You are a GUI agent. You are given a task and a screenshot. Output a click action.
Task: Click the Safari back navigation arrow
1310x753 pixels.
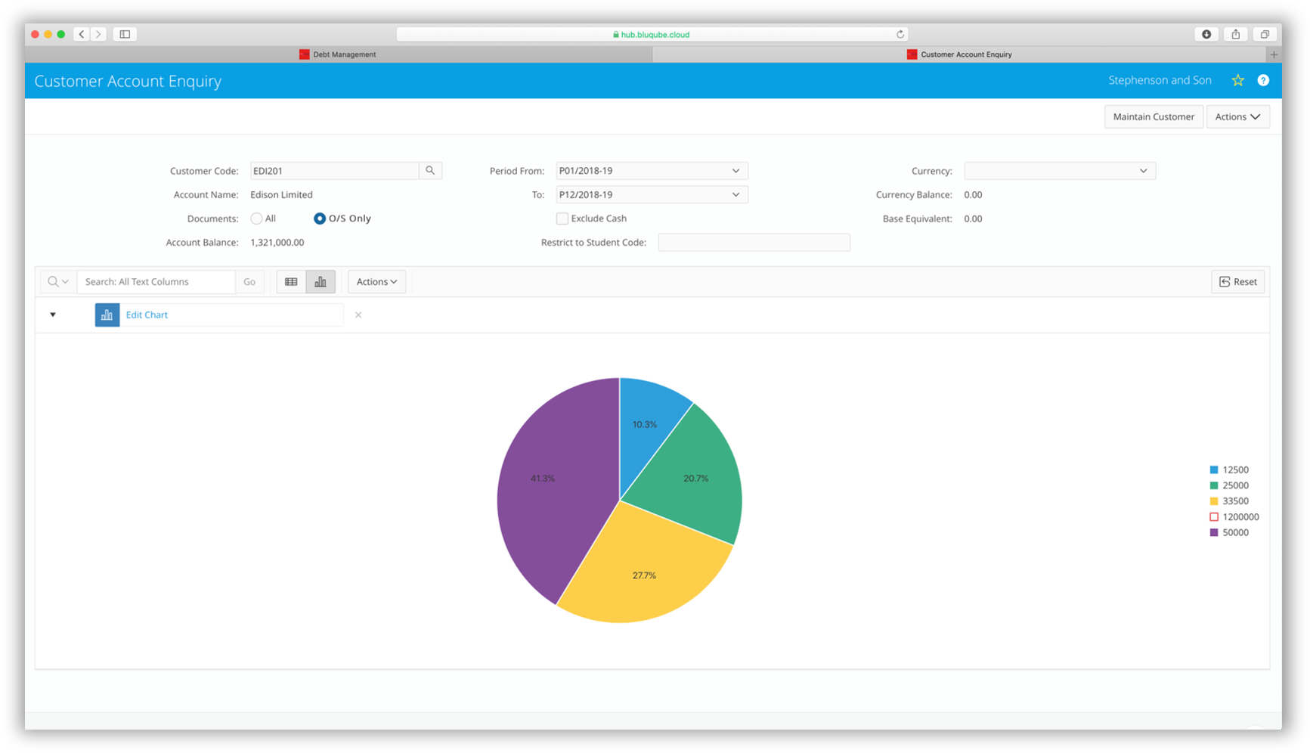point(82,34)
